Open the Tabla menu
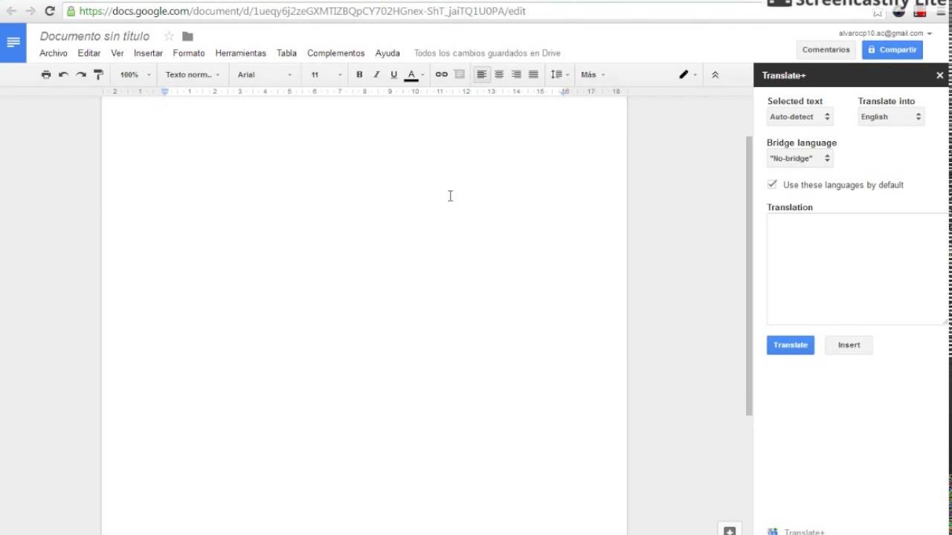 click(286, 53)
